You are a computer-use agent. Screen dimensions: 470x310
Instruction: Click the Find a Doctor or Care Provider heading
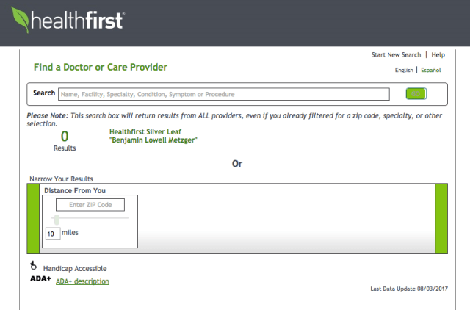pos(101,68)
